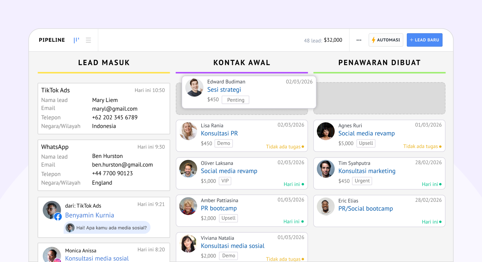This screenshot has width=482, height=262.
Task: Open Benyamin Kurnia's conversation
Action: 89,215
